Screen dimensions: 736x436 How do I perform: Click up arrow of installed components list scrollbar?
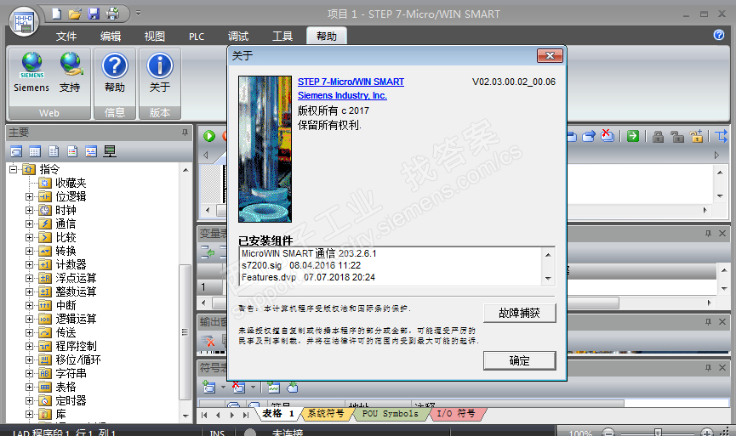coord(548,255)
